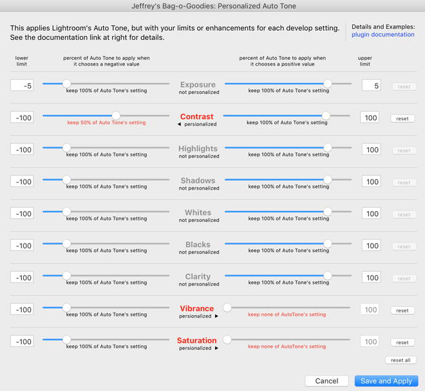Click the Saturation positive-value slider handle
Screen dimensions: 425x391
coord(227,340)
